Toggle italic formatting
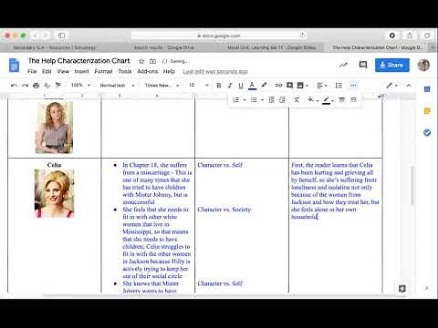Viewport: 438px width, 328px height. pyautogui.click(x=230, y=86)
